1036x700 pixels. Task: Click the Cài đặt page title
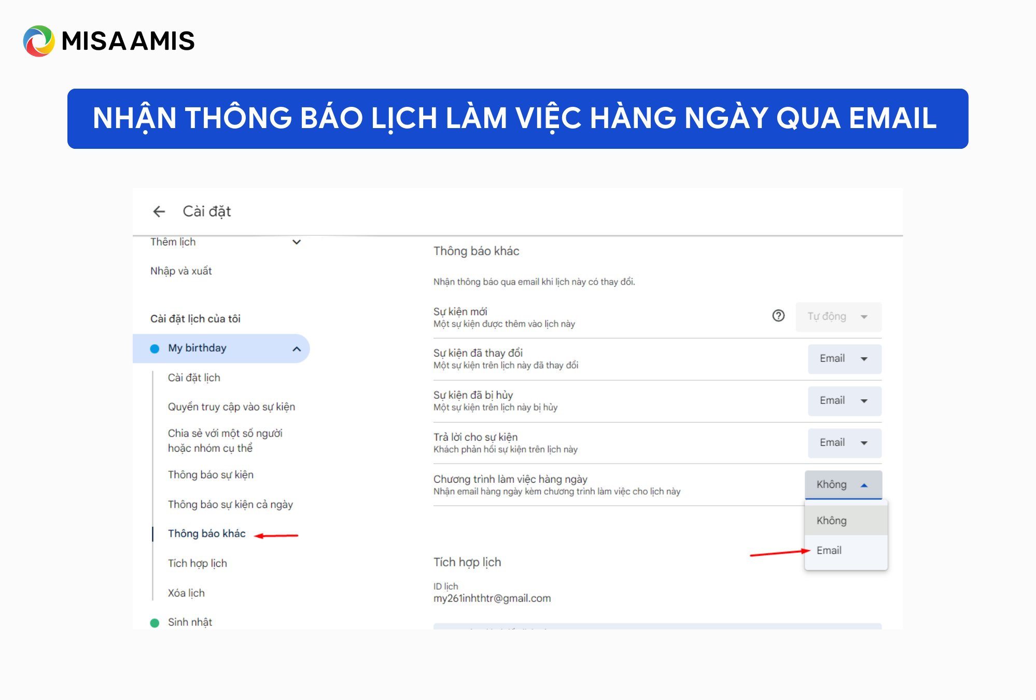tap(207, 212)
